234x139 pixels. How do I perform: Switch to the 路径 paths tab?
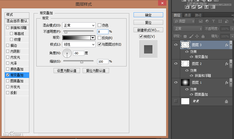[x=198, y=15]
